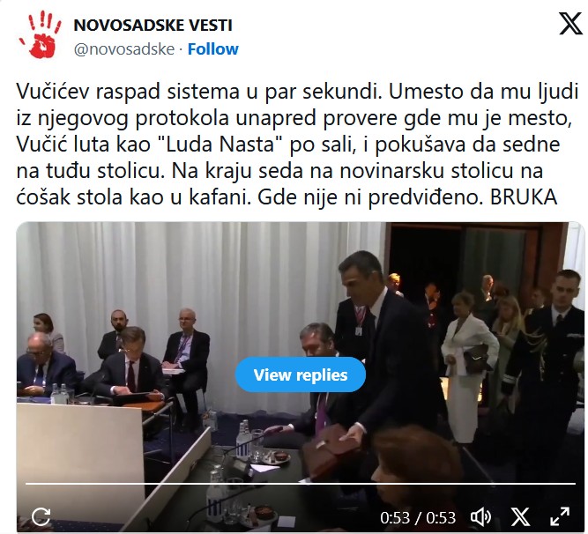Replay the video with the circular arrow icon
Screen dimensions: 588x534
[41, 517]
